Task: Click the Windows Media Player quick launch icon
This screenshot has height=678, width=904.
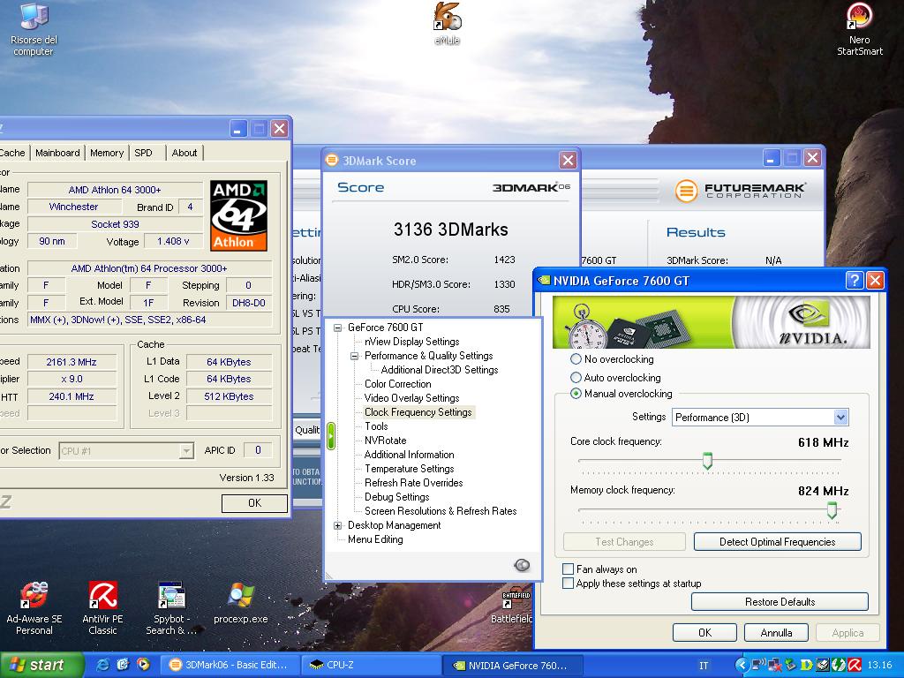Action: tap(143, 665)
